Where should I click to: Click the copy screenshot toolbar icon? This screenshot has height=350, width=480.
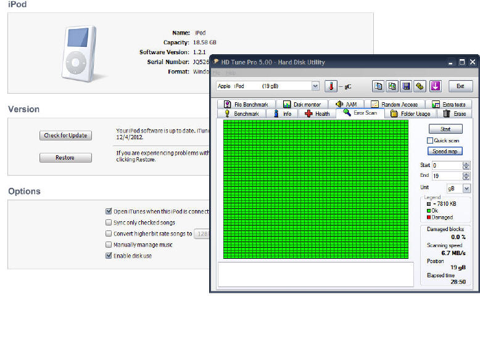[x=392, y=86]
